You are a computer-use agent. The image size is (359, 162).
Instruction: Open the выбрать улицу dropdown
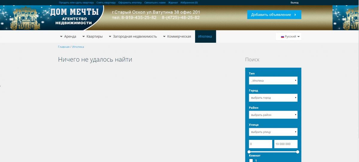pos(273,132)
